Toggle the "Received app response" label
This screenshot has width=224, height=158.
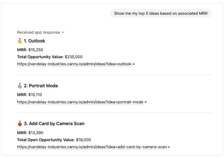[38, 32]
